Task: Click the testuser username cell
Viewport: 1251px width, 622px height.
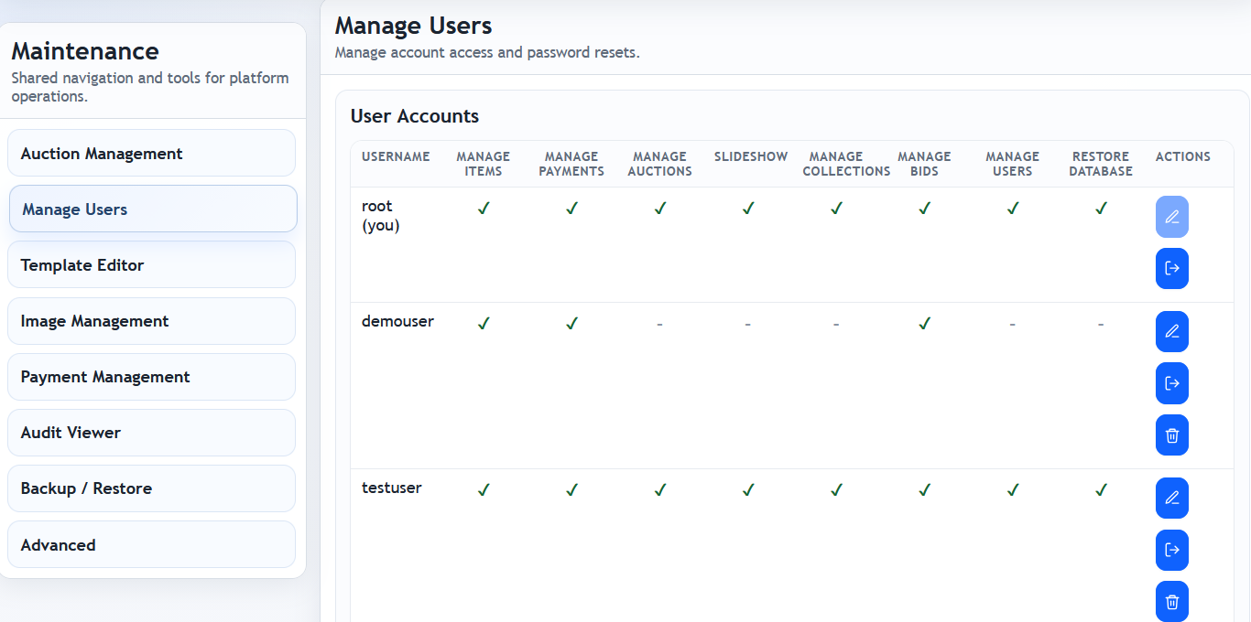Action: [x=392, y=488]
